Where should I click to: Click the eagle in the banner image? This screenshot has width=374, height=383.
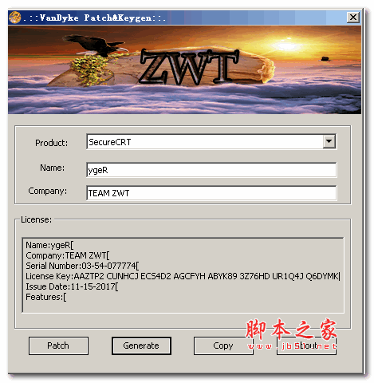[96, 45]
